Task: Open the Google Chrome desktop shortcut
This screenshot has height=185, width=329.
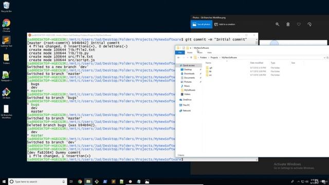Action: (6, 25)
